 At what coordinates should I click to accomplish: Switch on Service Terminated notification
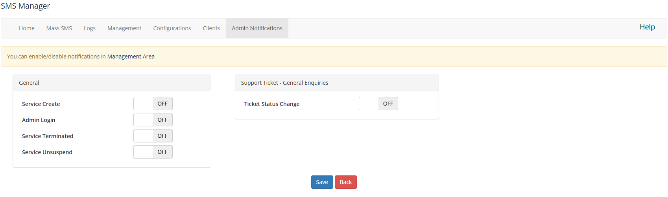click(153, 136)
